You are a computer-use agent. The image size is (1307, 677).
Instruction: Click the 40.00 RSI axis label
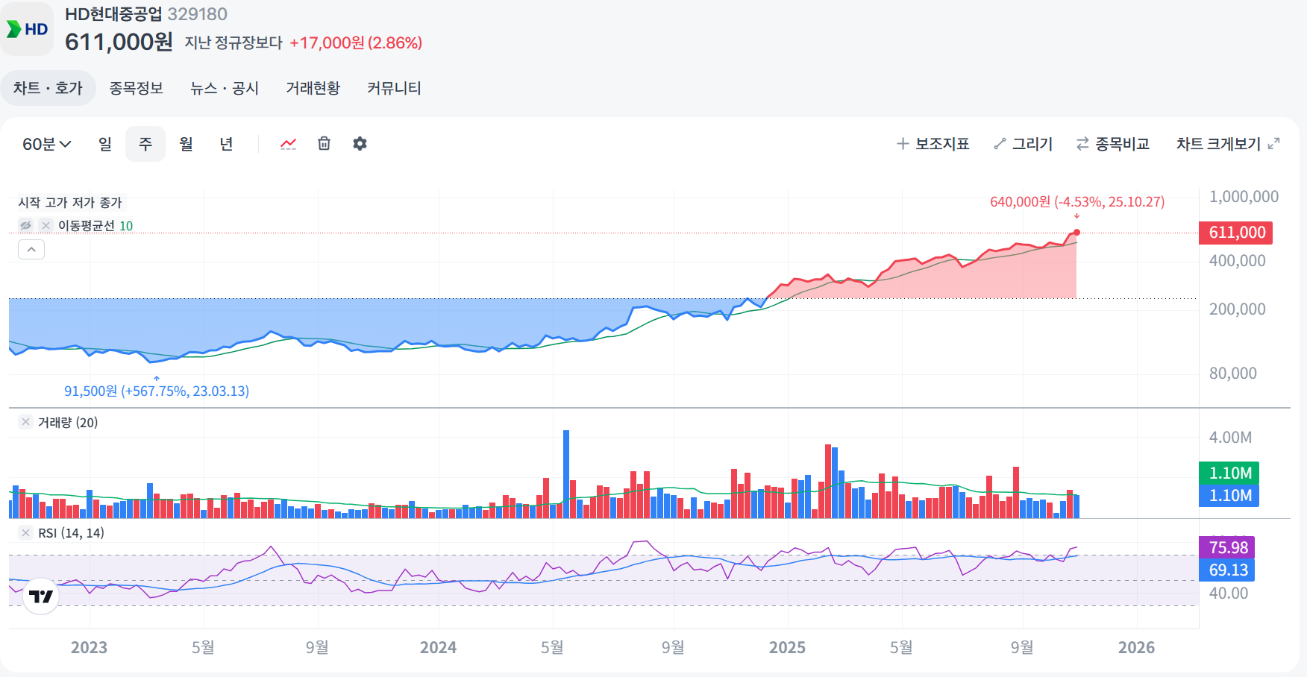click(x=1228, y=593)
